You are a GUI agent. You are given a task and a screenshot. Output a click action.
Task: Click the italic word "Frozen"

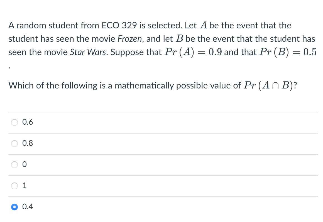130,39
